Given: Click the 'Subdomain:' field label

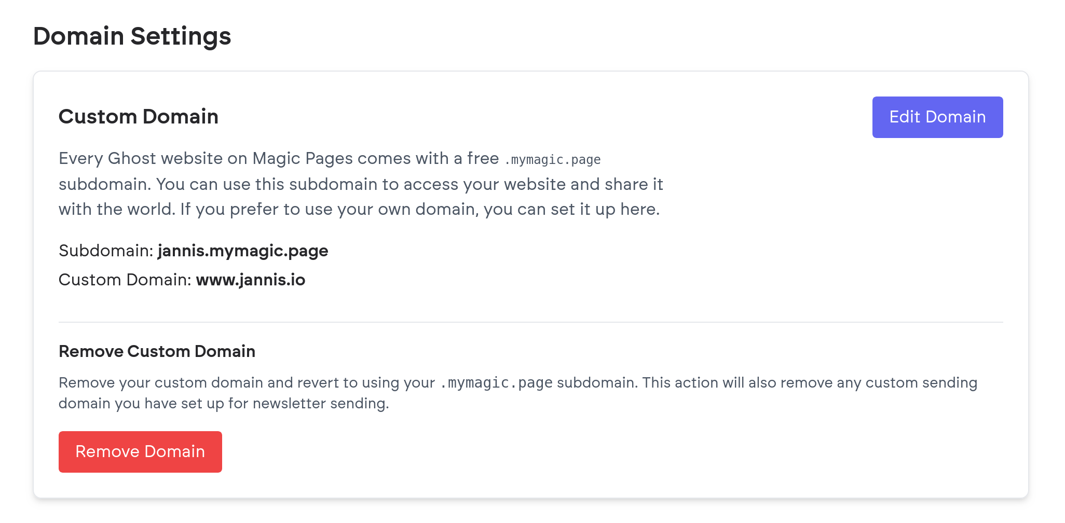Looking at the screenshot, I should click(106, 251).
